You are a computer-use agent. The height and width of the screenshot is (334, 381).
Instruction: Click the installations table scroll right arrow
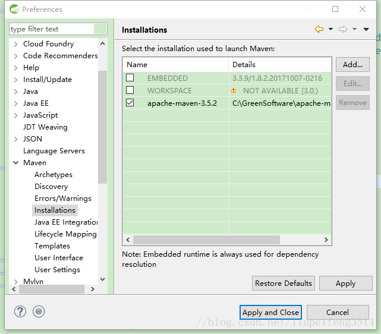click(326, 240)
